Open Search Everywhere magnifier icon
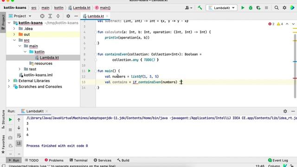This screenshot has height=167, width=297. [x=277, y=8]
